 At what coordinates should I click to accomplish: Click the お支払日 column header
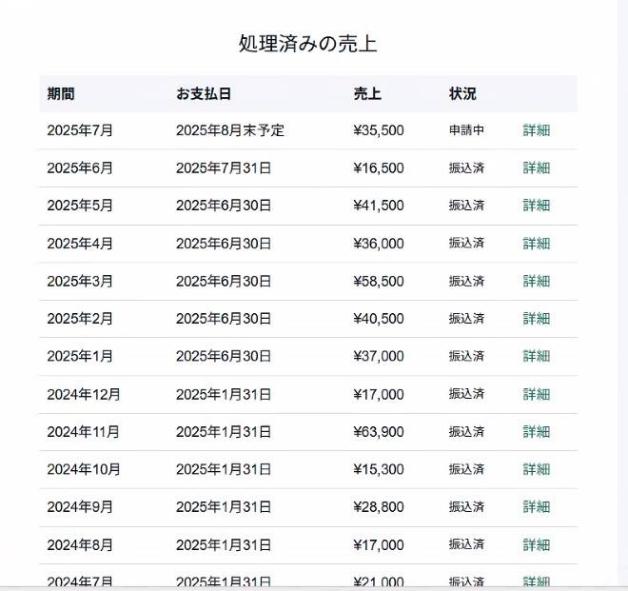204,94
